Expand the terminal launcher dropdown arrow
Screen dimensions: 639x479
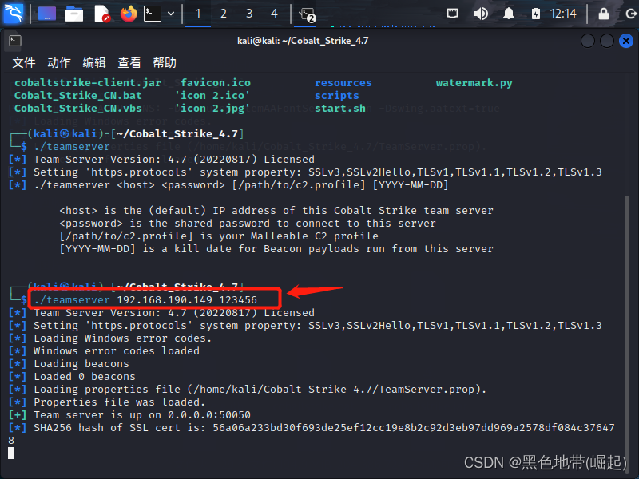(x=169, y=11)
